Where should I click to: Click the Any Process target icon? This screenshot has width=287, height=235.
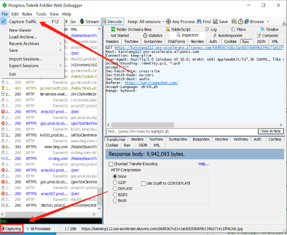169,22
